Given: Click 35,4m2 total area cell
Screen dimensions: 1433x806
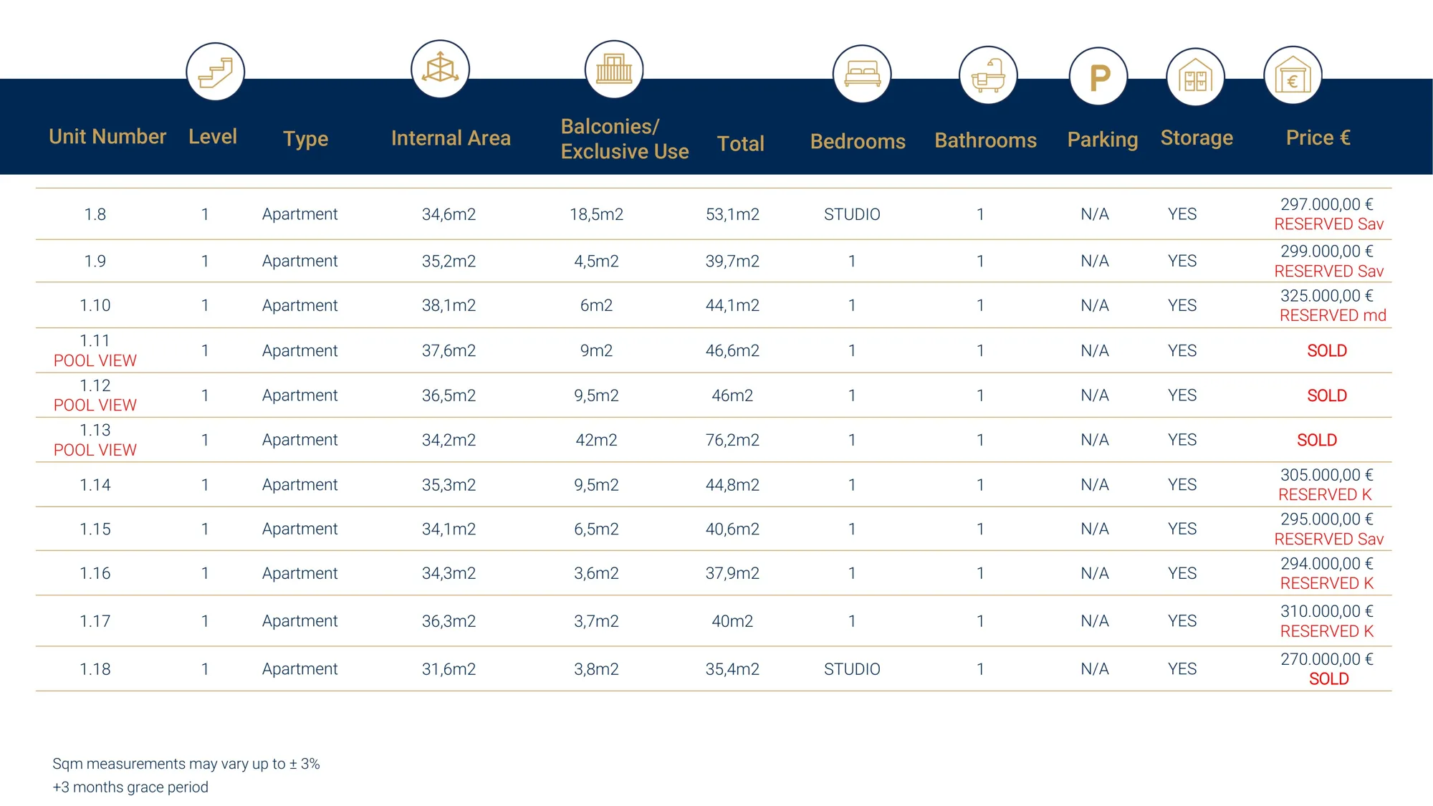Looking at the screenshot, I should point(732,669).
